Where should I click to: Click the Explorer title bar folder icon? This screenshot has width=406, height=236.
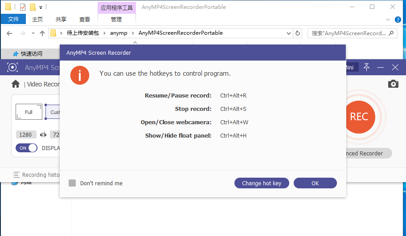(x=8, y=7)
